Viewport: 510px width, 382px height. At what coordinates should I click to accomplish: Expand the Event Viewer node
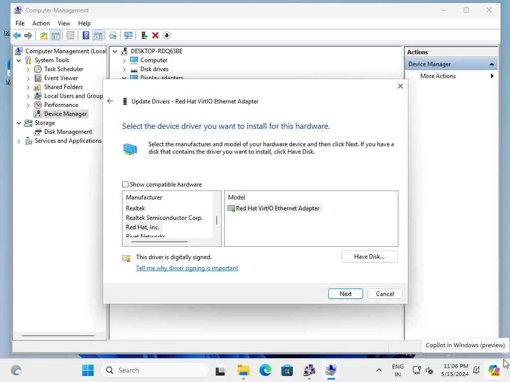point(28,78)
